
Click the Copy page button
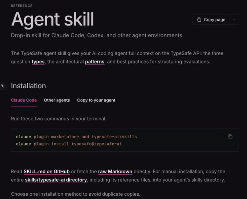pyautogui.click(x=211, y=20)
